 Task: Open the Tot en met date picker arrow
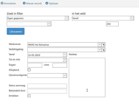pyautogui.click(x=65, y=60)
